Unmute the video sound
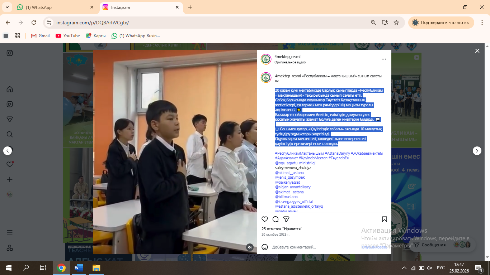 250,247
